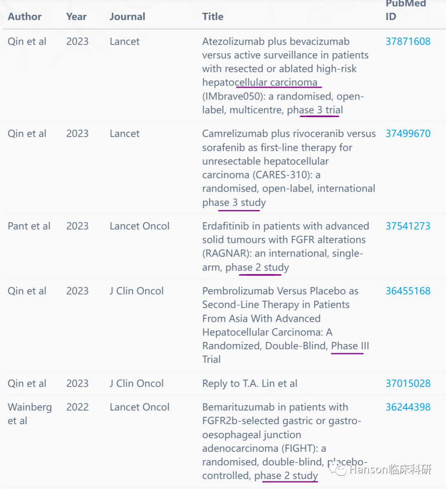The image size is (446, 489).
Task: Select the Pembrolizumab Versus Placebo title
Action: [286, 325]
